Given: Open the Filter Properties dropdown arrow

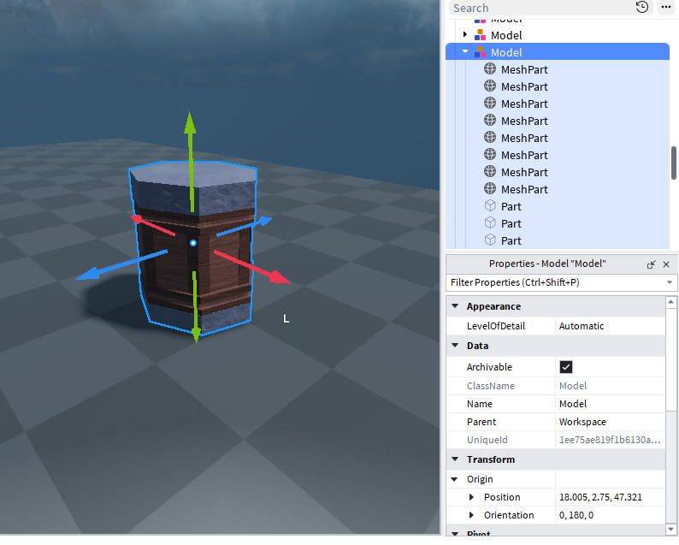Looking at the screenshot, I should tap(670, 282).
